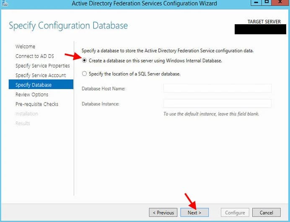The height and width of the screenshot is (222, 290).
Task: Open the Review Options step
Action: (x=32, y=94)
